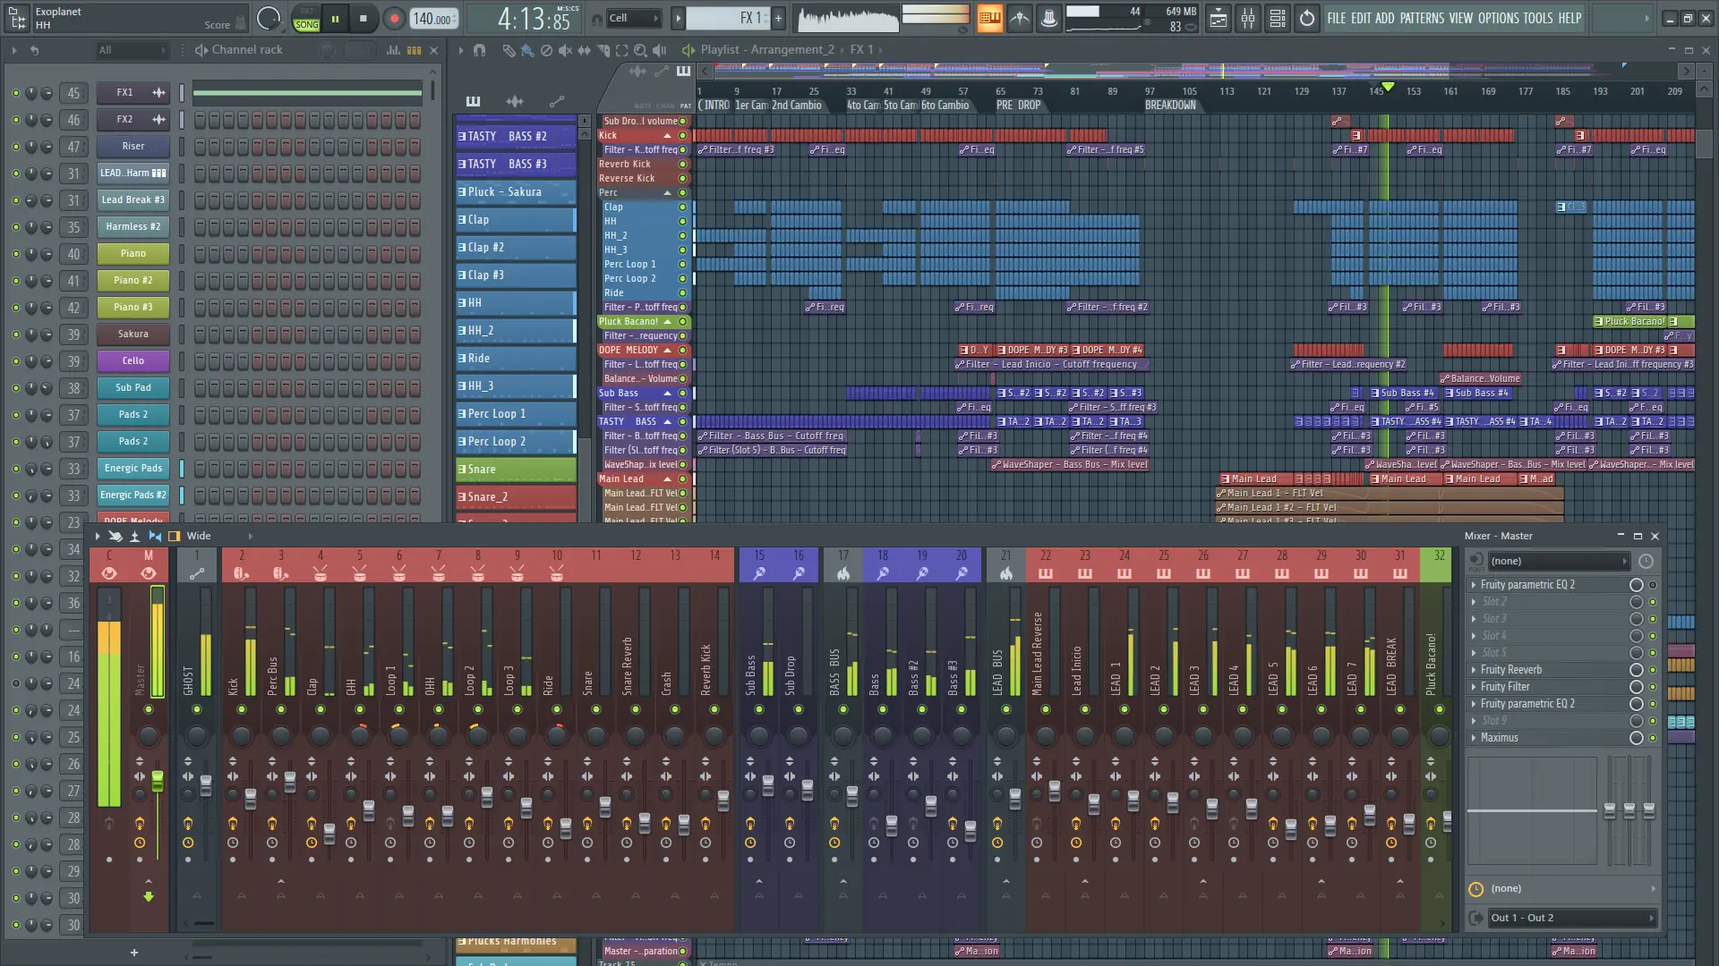Screen dimensions: 1719x966
Task: Select the paint brush tool in playlist
Action: click(527, 51)
